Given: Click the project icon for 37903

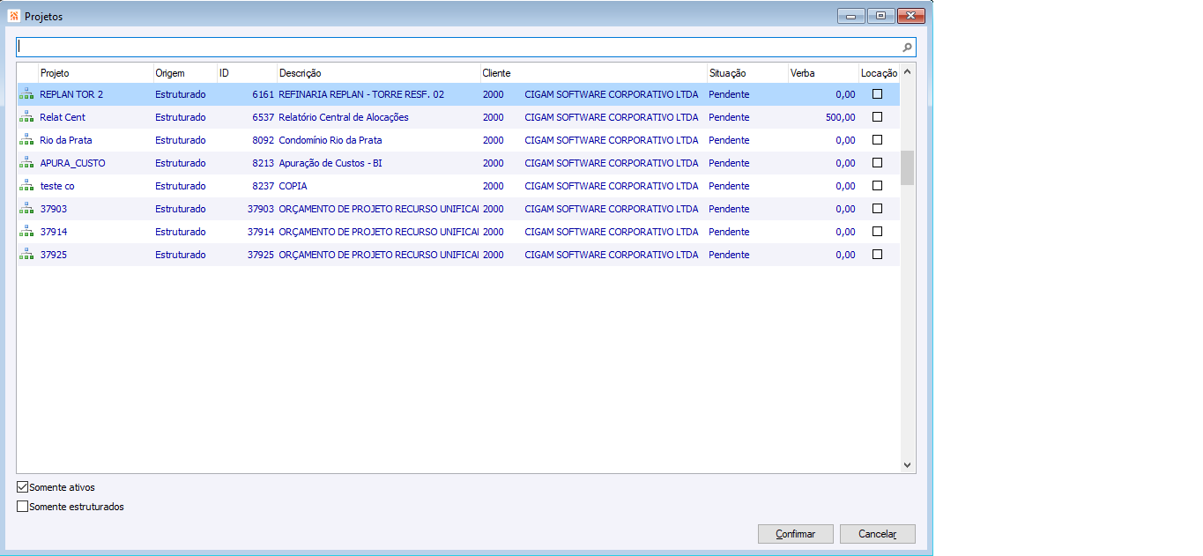Looking at the screenshot, I should click(26, 209).
